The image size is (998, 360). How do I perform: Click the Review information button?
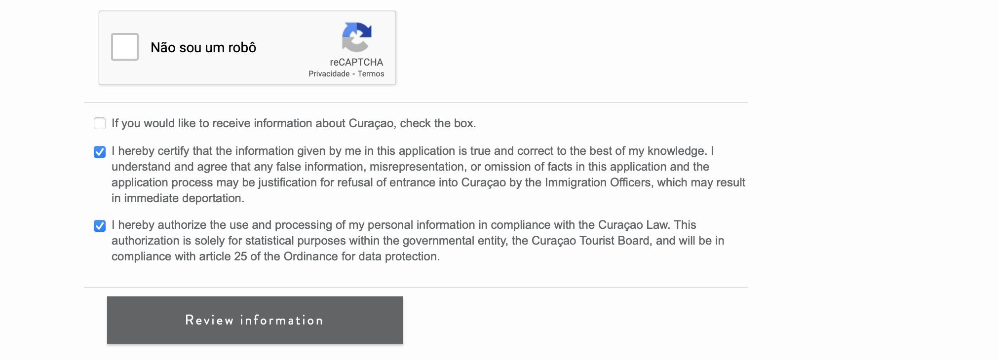point(255,320)
